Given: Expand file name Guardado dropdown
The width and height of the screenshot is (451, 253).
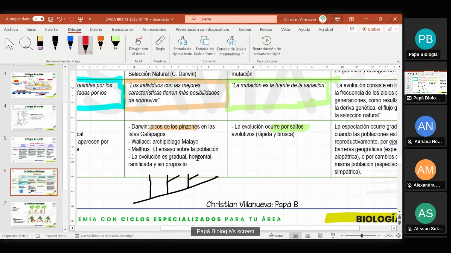Looking at the screenshot, I should [x=172, y=19].
